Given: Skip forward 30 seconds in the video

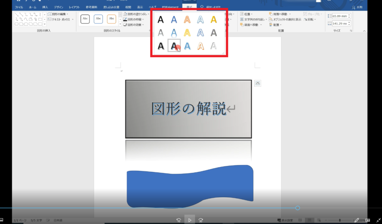Looking at the screenshot, I should tap(201, 220).
